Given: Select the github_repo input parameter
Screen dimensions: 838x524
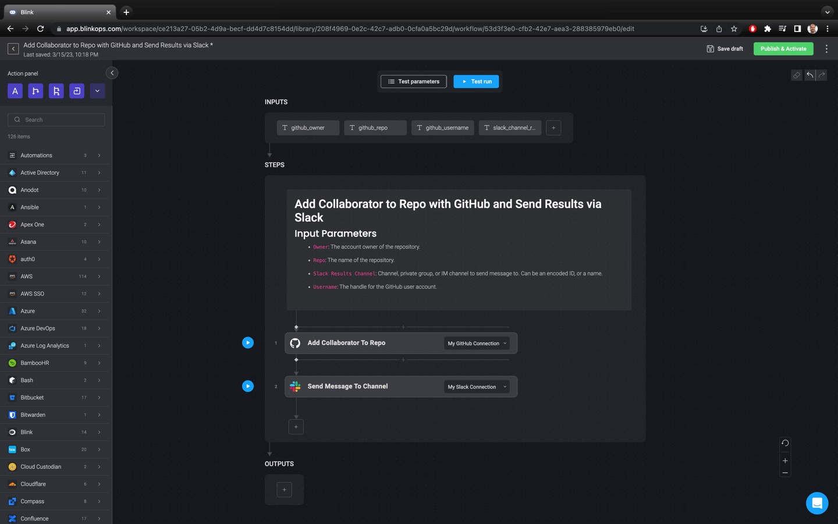Looking at the screenshot, I should tap(375, 128).
